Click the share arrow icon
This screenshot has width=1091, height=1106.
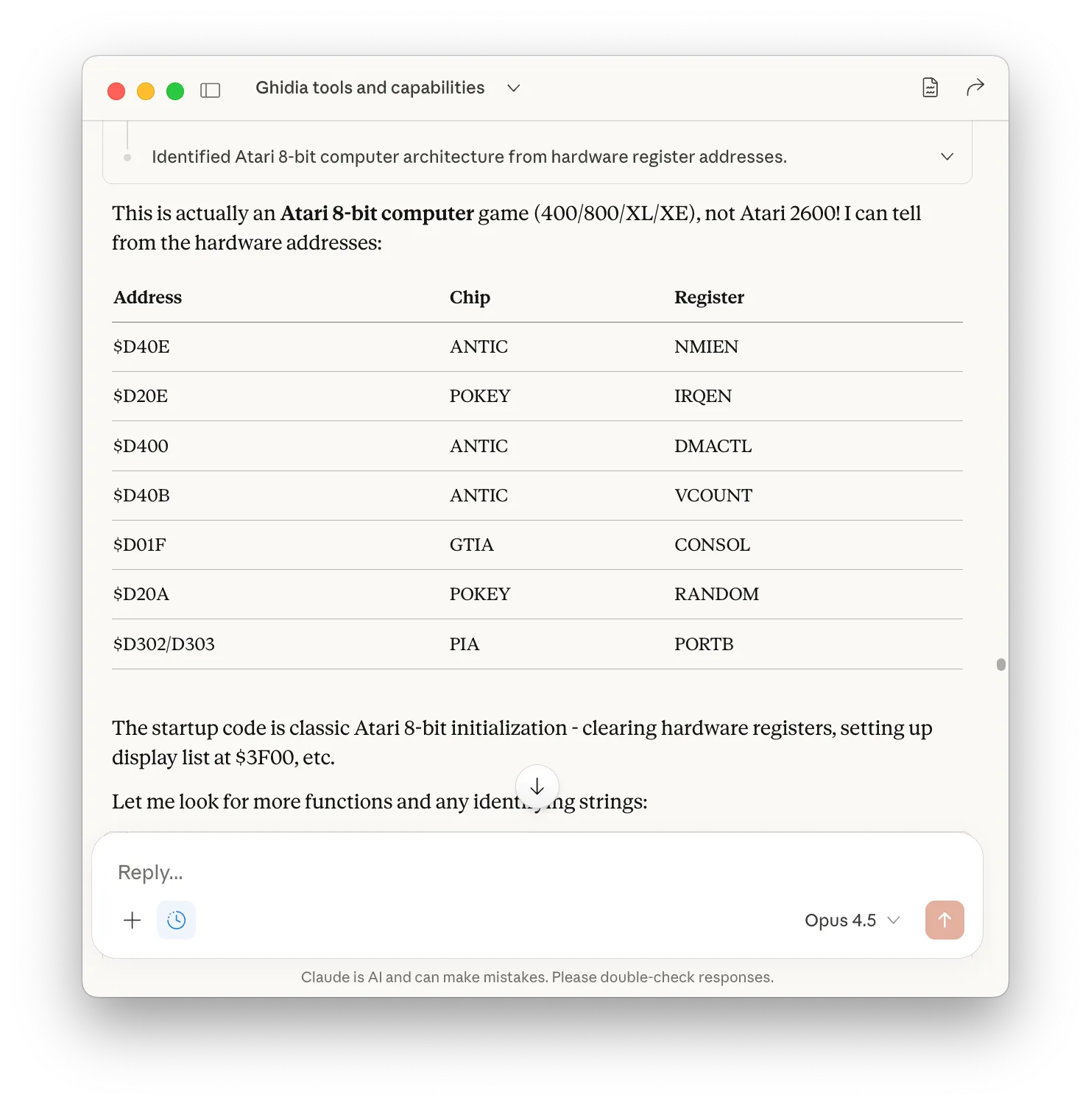(975, 88)
